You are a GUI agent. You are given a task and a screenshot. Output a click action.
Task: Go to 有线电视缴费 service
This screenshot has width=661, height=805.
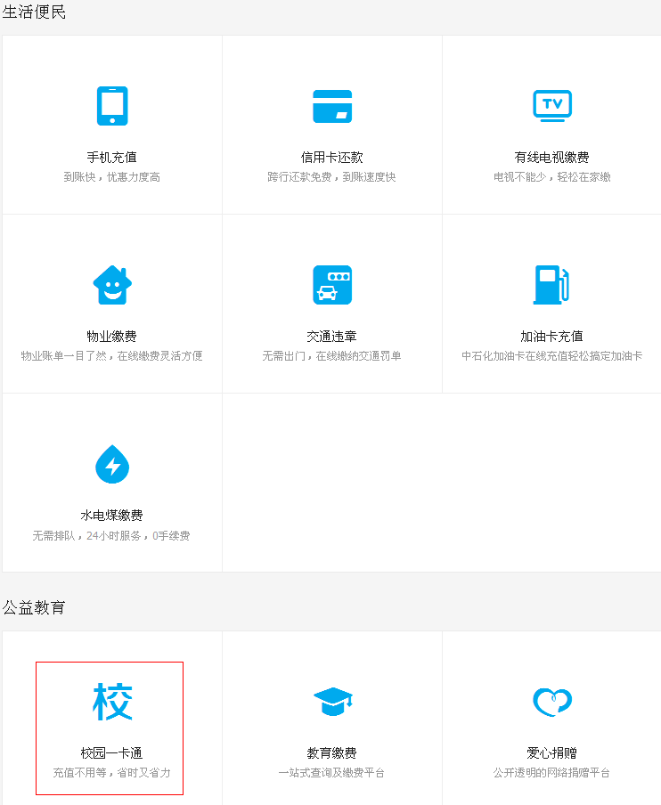point(551,158)
